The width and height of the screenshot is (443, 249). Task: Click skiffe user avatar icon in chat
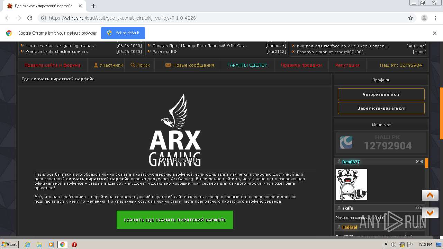point(339,208)
